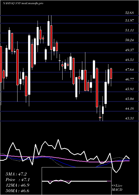Screen dimensions: 139x195
Task: Click the NASDAQ SNY mail.munafa.pro title text
Action: [23, 3]
